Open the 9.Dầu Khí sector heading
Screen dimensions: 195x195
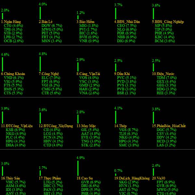click(x=122, y=74)
